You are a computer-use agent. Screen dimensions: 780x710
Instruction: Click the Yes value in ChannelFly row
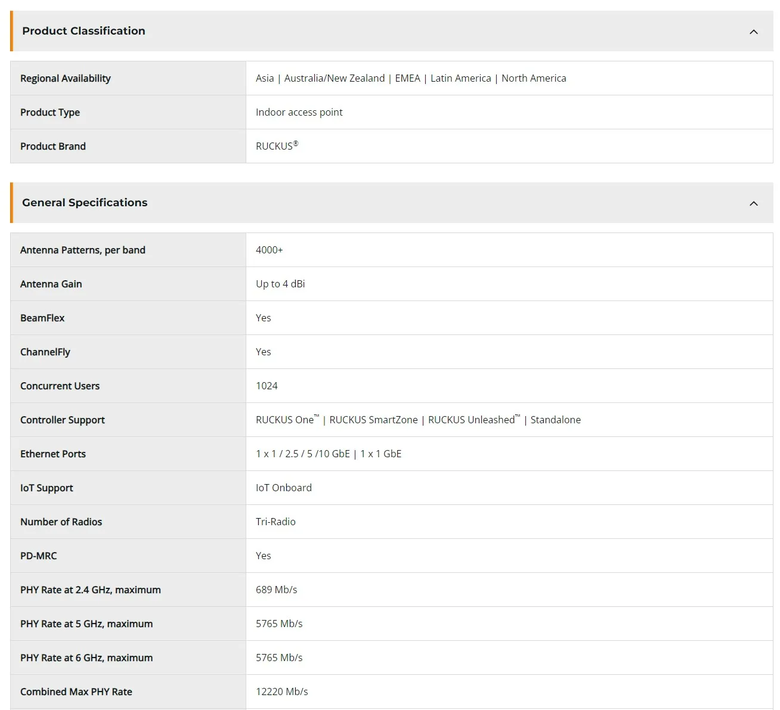[264, 352]
